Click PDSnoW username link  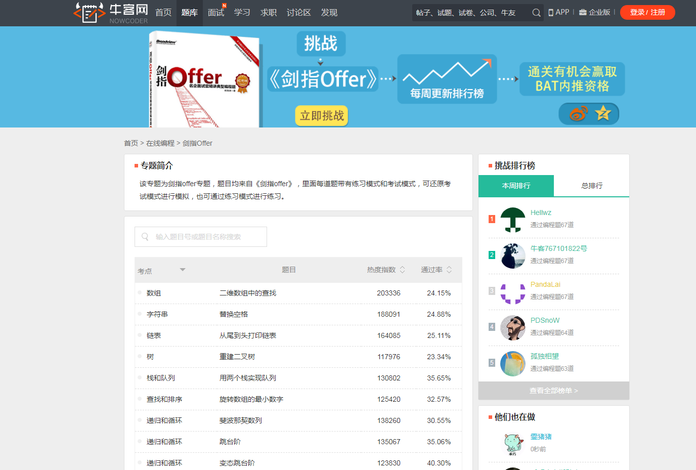coord(545,320)
